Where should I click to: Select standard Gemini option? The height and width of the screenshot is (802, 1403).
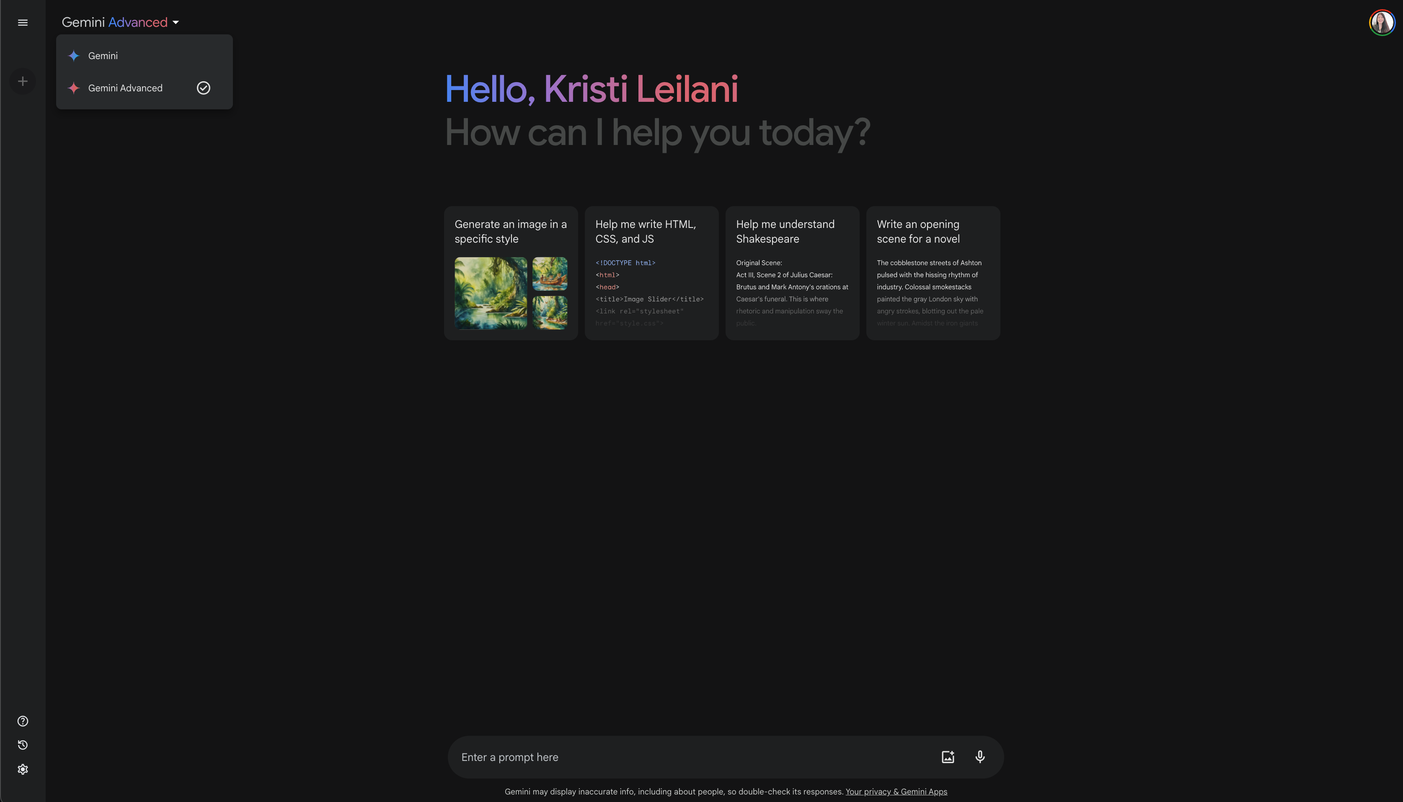(x=103, y=56)
